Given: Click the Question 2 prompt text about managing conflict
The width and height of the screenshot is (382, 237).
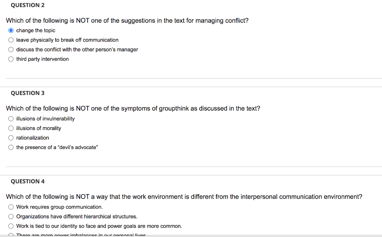Looking at the screenshot, I should point(128,20).
